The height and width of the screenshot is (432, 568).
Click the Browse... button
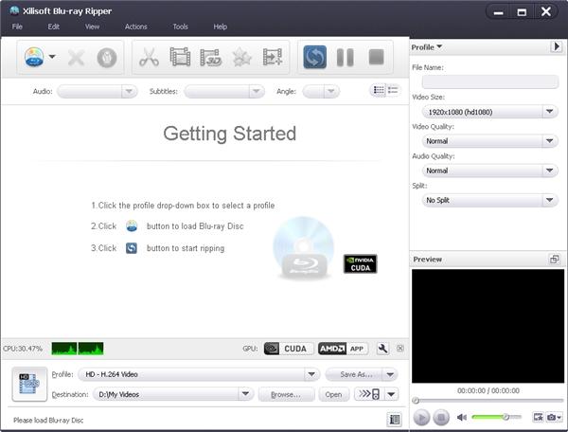point(286,394)
